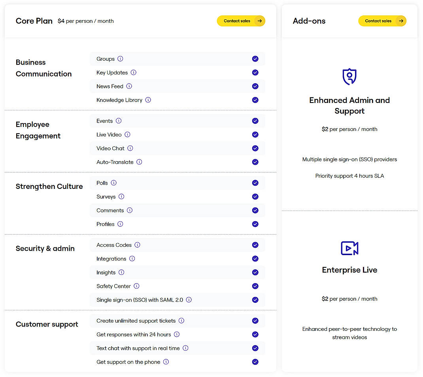The height and width of the screenshot is (377, 423).
Task: Click the checkmark next to Profiles
Action: pos(255,224)
